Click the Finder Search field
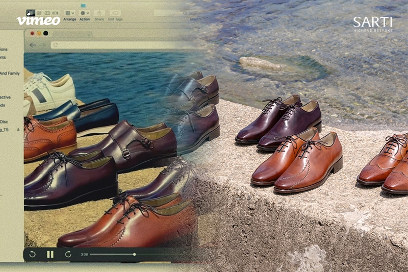Viewport: 408px width, 272px height. pos(176,13)
